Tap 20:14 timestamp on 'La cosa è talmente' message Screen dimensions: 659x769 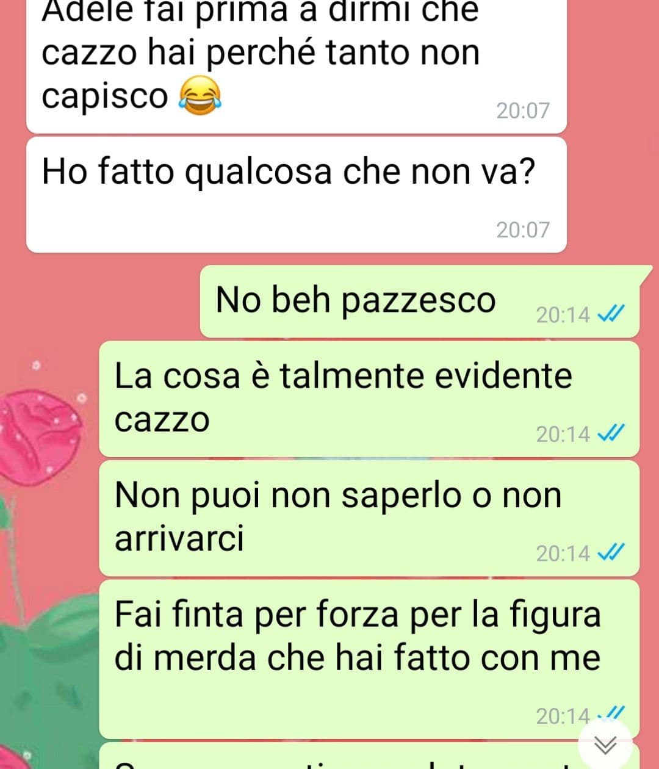(563, 434)
